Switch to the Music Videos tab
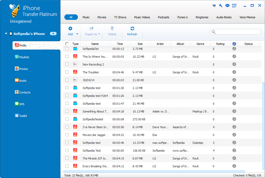The image size is (265, 178). (x=142, y=17)
